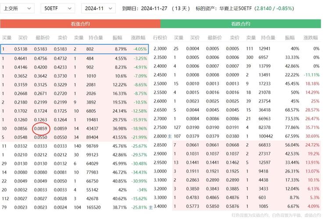Click call bid price 0.4641
The image size is (325, 219).
pyautogui.click(x=21, y=59)
